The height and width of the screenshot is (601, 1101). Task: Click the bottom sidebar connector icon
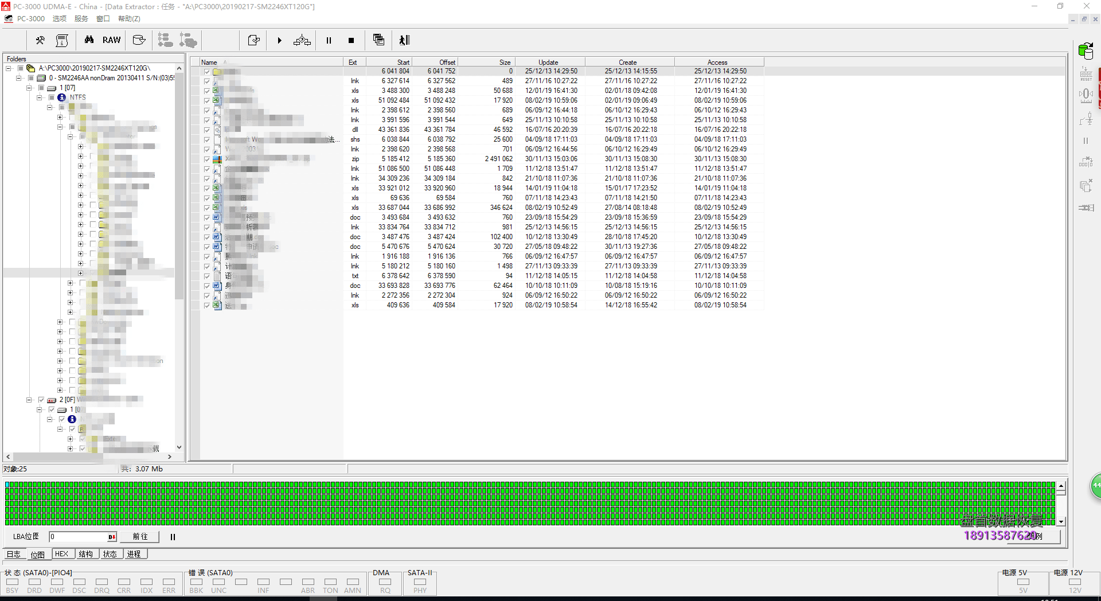[x=1086, y=208]
